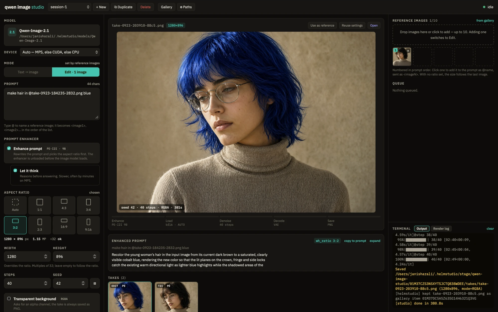The image size is (498, 312).
Task: Click the Height field showing 896
Action: [x=76, y=257]
